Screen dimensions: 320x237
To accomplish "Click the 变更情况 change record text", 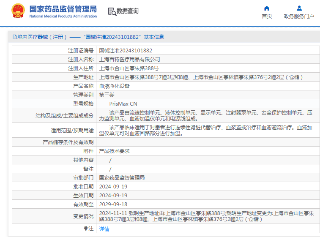I will 206,216.
